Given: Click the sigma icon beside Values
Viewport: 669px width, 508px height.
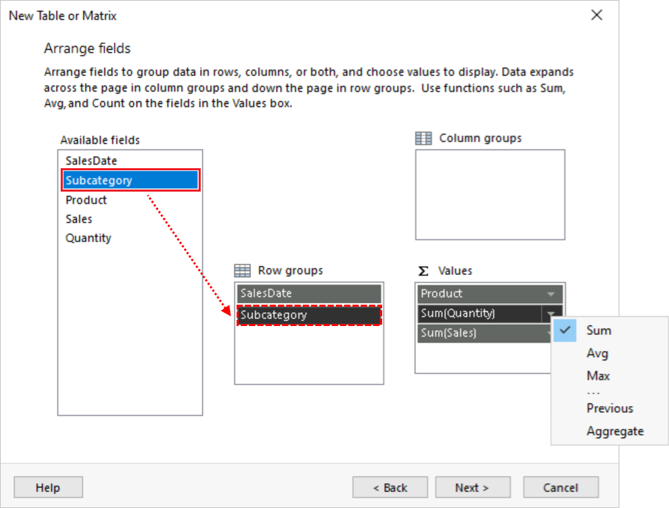Looking at the screenshot, I should (423, 270).
